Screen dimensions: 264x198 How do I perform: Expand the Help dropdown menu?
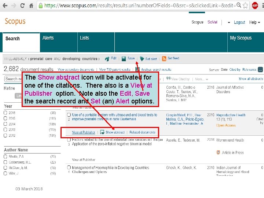click(x=254, y=22)
